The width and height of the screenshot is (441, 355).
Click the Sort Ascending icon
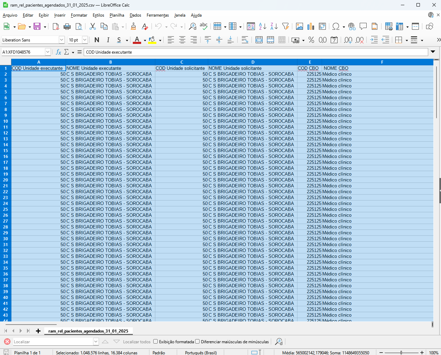point(263,27)
